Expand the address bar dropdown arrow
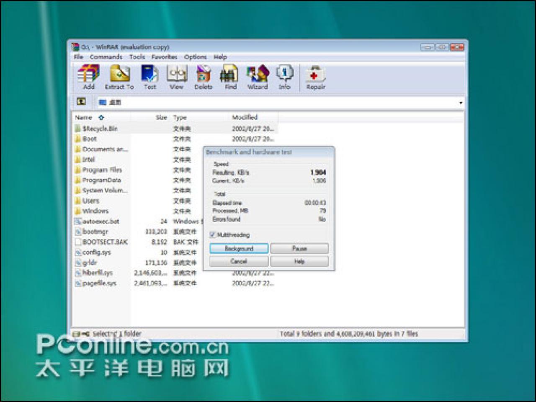536x402 pixels. [x=461, y=103]
